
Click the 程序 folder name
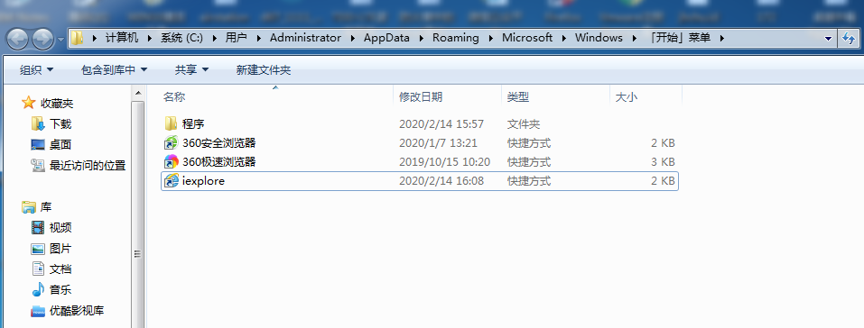tap(193, 124)
